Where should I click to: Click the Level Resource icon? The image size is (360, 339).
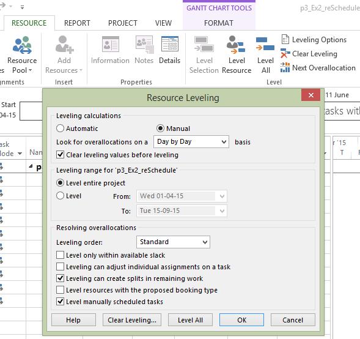pyautogui.click(x=237, y=54)
